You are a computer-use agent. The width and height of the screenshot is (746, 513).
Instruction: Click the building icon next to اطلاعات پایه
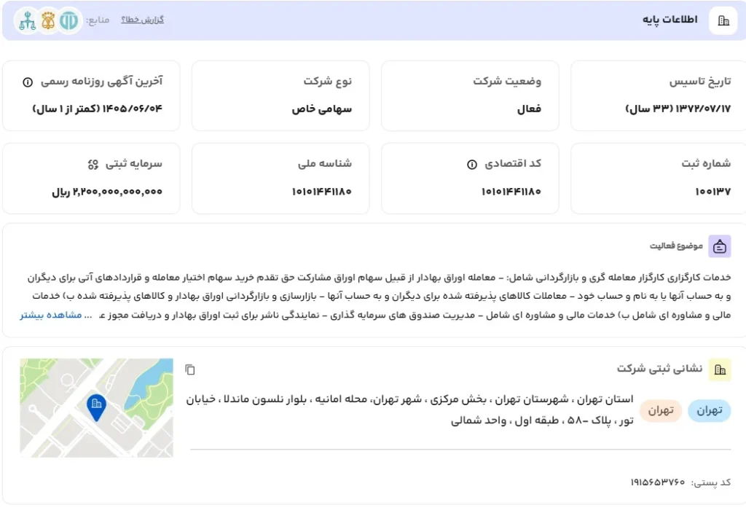723,20
